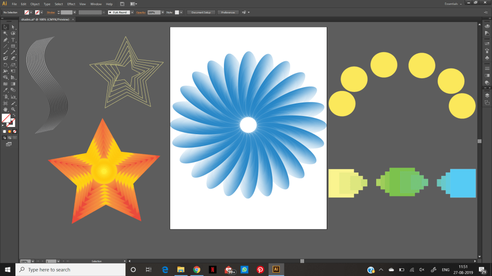Viewport: 492px width, 276px height.
Task: Open the Object menu
Action: click(35, 4)
